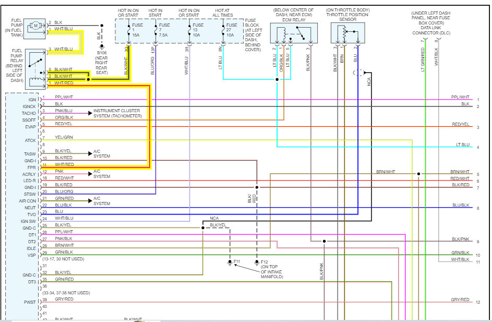The width and height of the screenshot is (492, 322).
Task: Click the F12 ground symbol
Action: (257, 263)
